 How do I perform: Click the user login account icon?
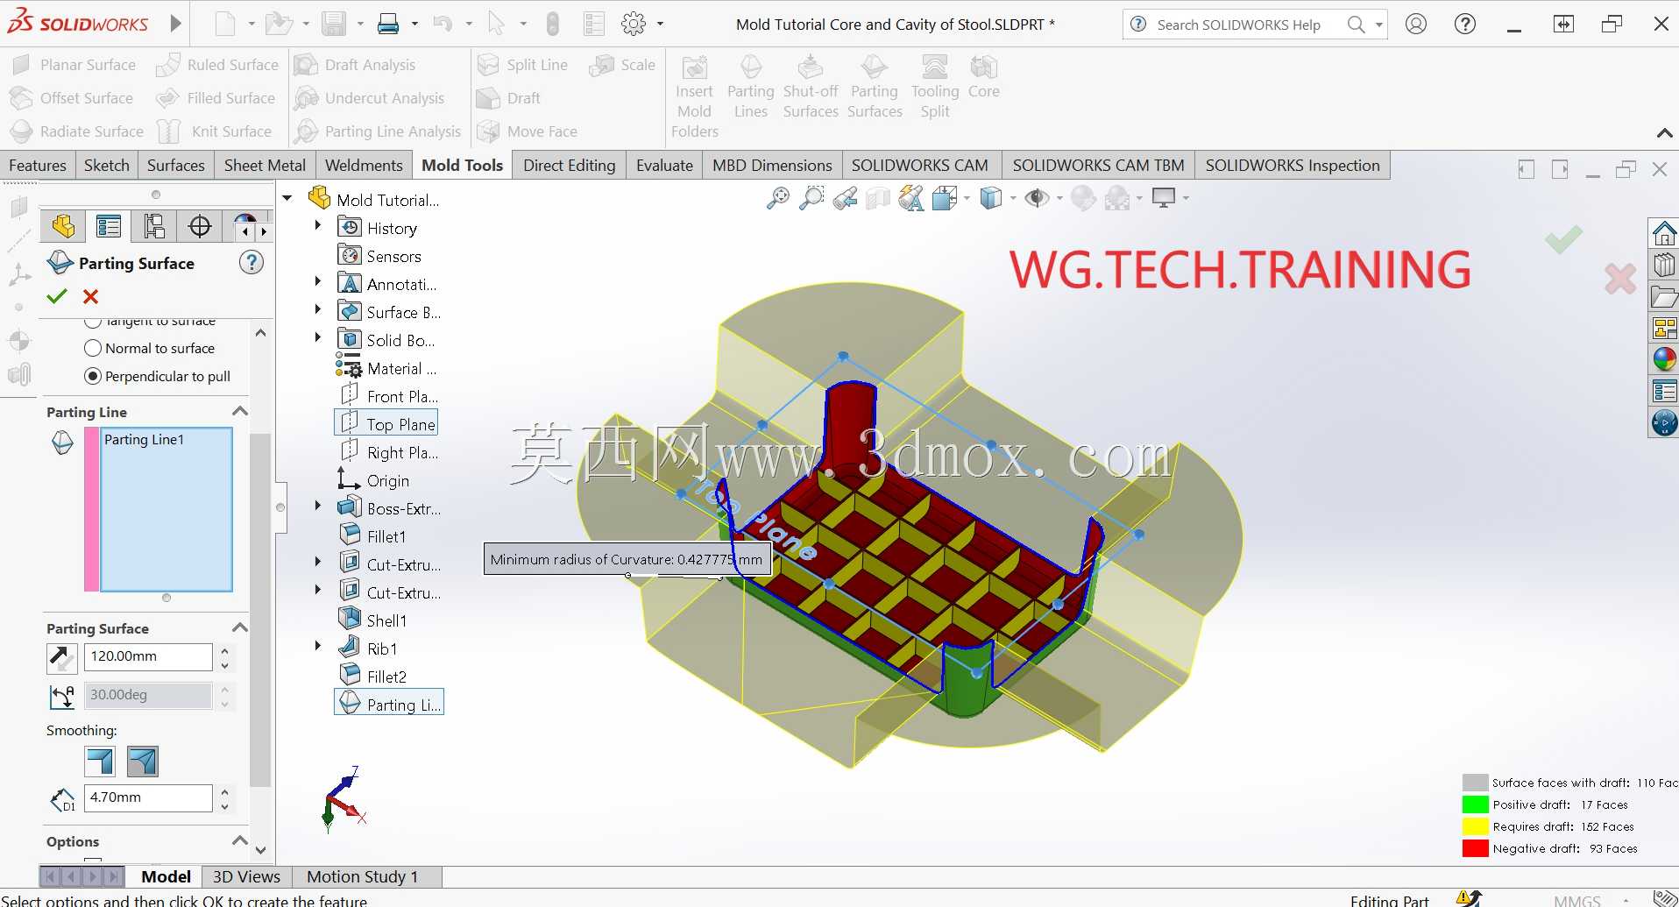pyautogui.click(x=1416, y=24)
